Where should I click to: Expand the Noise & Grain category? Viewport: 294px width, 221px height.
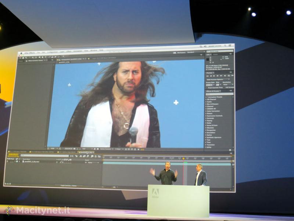point(206,125)
